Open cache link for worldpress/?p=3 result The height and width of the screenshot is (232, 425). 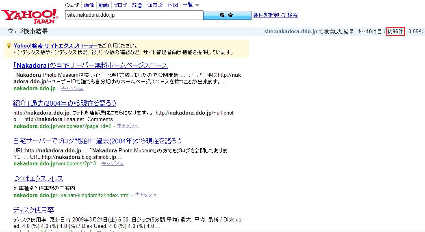click(113, 163)
